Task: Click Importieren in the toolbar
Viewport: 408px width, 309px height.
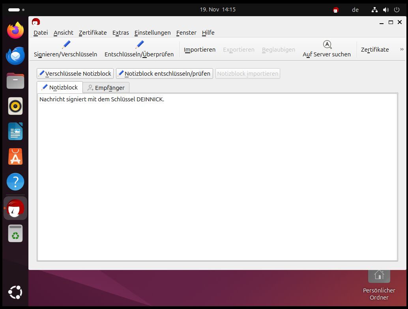Action: pyautogui.click(x=200, y=50)
